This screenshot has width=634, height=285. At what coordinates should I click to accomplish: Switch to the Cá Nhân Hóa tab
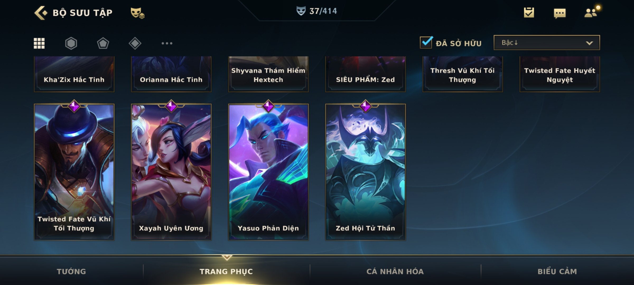pos(395,271)
